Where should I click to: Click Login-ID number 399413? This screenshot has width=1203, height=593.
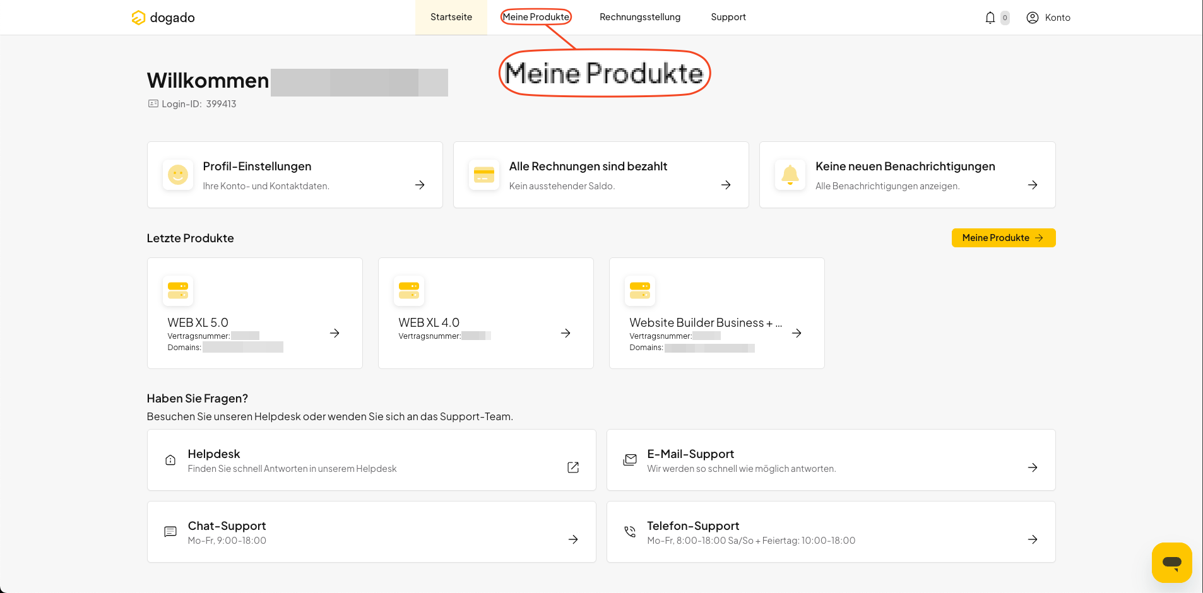coord(221,104)
